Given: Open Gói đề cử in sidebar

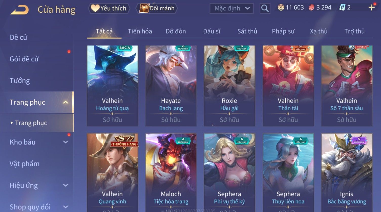Looking at the screenshot, I should [x=24, y=59].
